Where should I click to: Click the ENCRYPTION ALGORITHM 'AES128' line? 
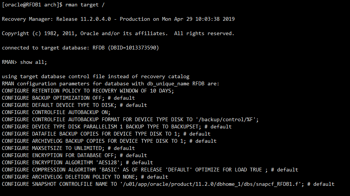click(77, 162)
